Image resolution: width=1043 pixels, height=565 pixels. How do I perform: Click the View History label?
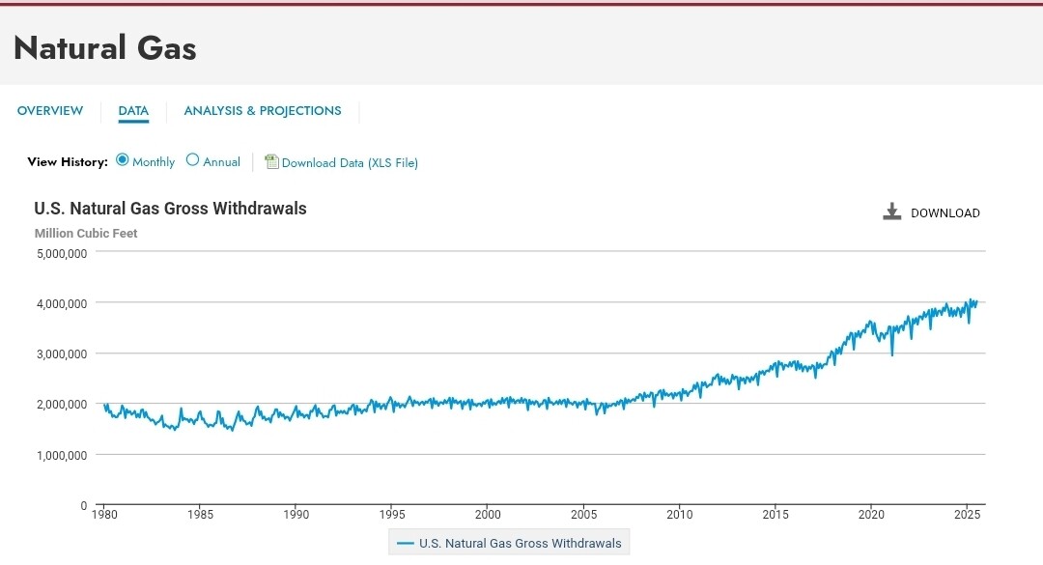[x=68, y=162]
